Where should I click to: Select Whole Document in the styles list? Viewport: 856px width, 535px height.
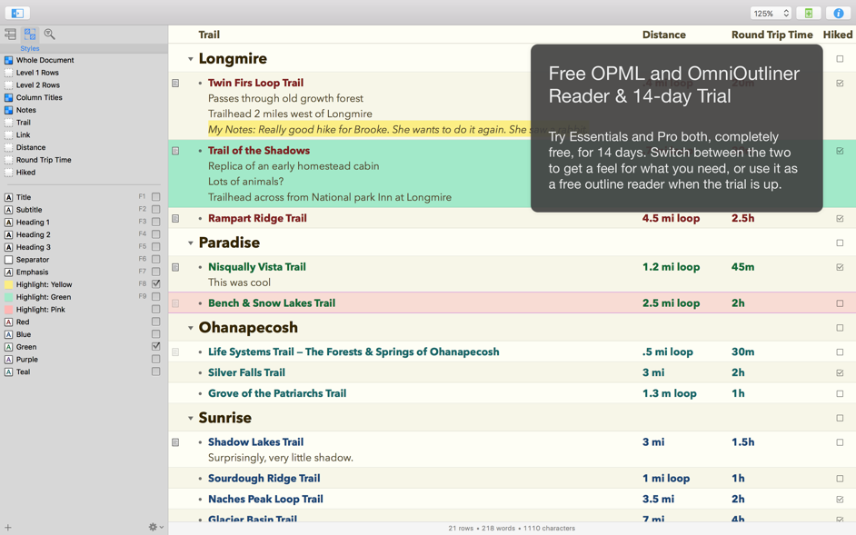[x=45, y=60]
